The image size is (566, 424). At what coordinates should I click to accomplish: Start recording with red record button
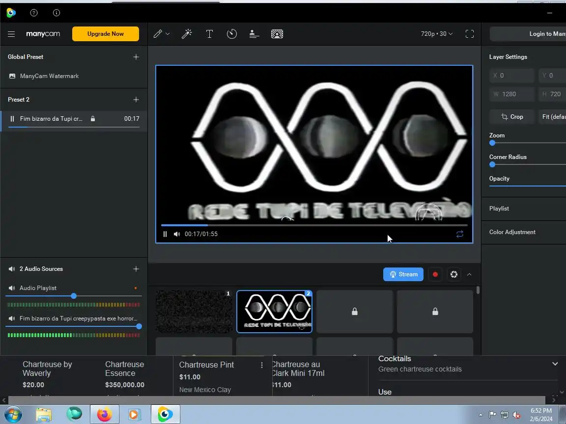click(435, 274)
